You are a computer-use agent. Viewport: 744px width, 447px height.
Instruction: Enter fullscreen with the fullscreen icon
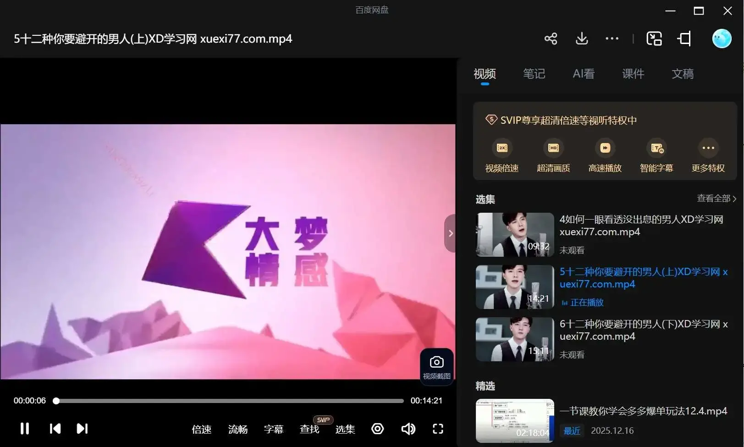(x=437, y=429)
